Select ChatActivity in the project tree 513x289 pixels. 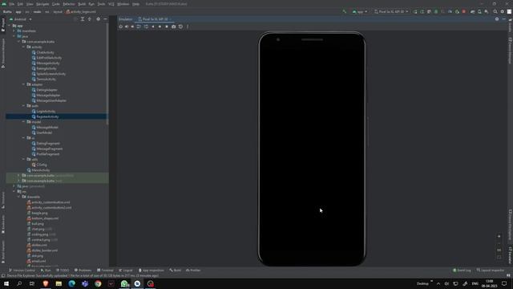tap(42, 52)
